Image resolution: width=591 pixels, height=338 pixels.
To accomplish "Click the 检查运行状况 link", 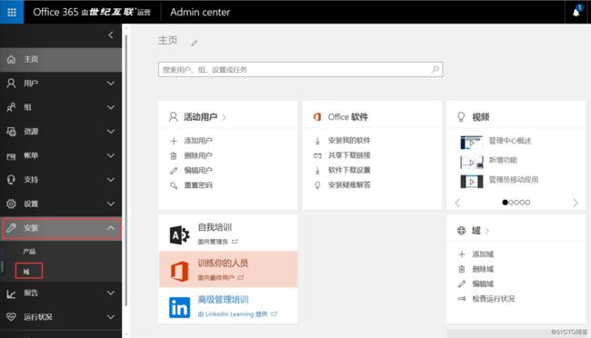I will [x=494, y=298].
